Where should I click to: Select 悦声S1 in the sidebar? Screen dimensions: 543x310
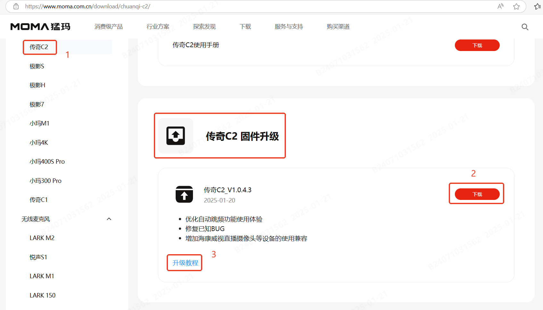tap(38, 257)
